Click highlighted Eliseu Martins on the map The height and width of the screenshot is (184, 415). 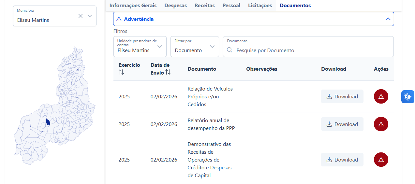[48, 122]
